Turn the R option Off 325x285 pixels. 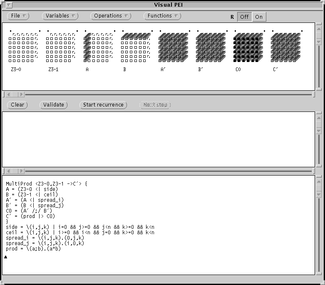click(x=244, y=17)
